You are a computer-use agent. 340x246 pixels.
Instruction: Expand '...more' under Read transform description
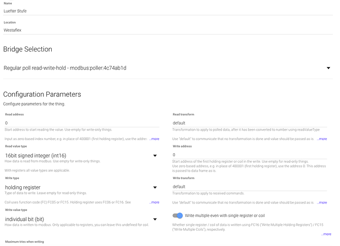coord(322,139)
